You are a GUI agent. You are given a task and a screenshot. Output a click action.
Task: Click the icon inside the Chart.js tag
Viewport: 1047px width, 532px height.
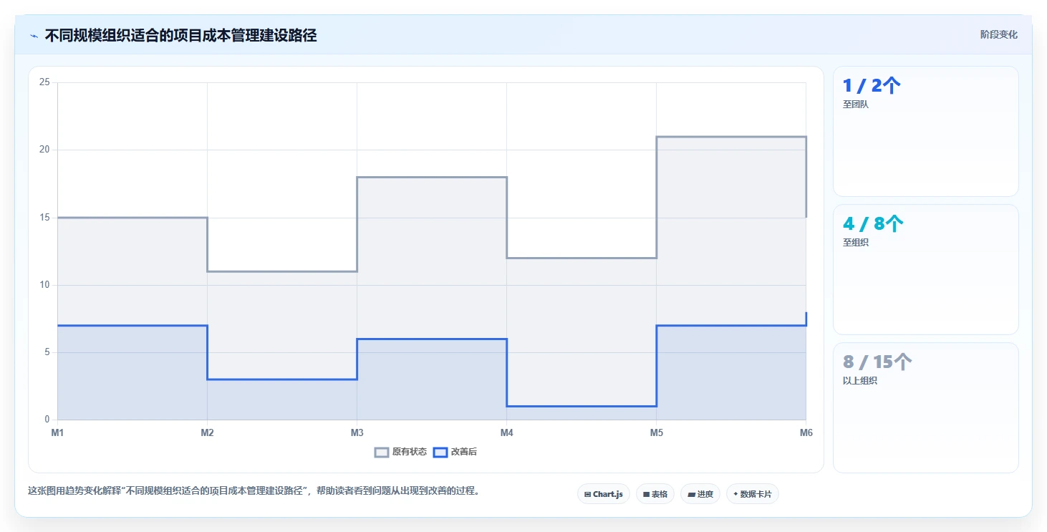click(x=587, y=494)
